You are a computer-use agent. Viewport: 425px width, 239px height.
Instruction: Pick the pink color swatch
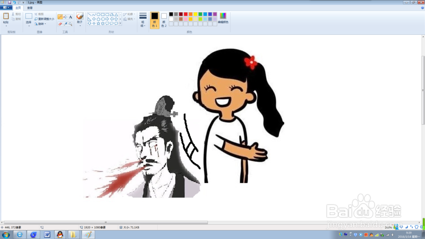pos(186,19)
